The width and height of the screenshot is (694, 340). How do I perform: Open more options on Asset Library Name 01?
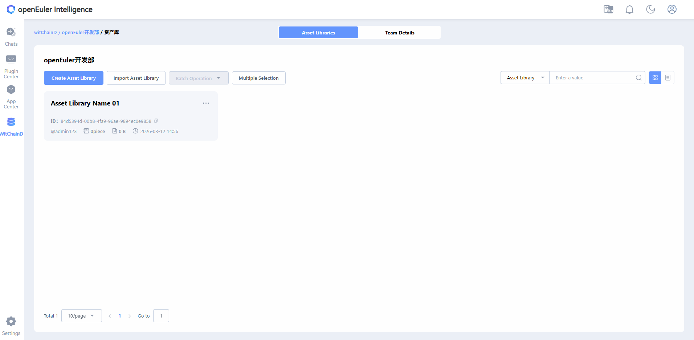point(206,103)
